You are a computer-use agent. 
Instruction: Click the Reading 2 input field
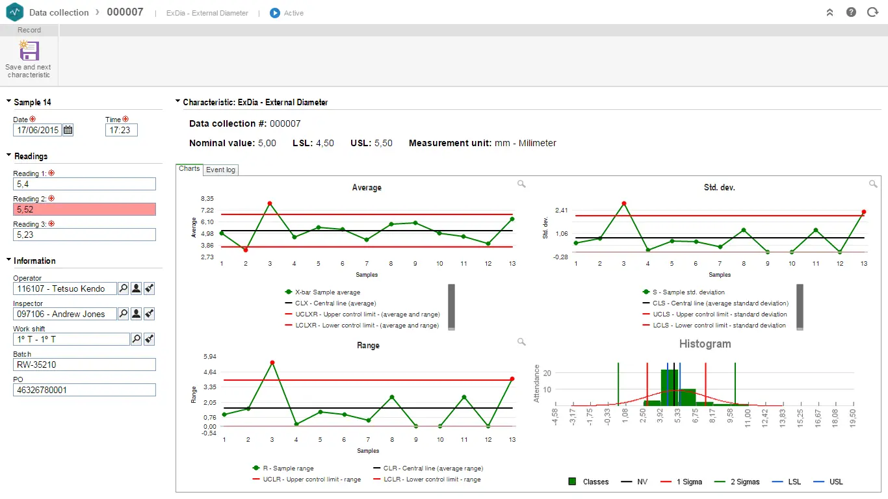click(85, 209)
